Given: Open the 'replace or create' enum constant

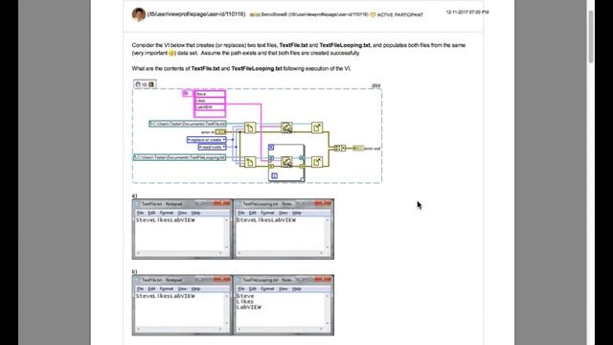Looking at the screenshot, I should (207, 140).
